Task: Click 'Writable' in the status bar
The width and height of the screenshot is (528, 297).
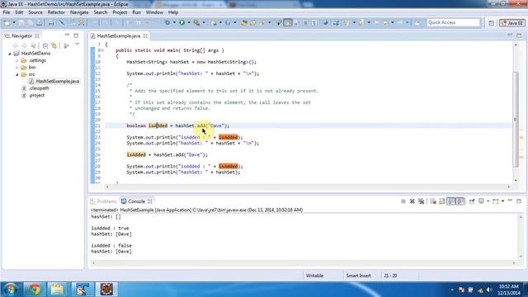Action: (314, 276)
